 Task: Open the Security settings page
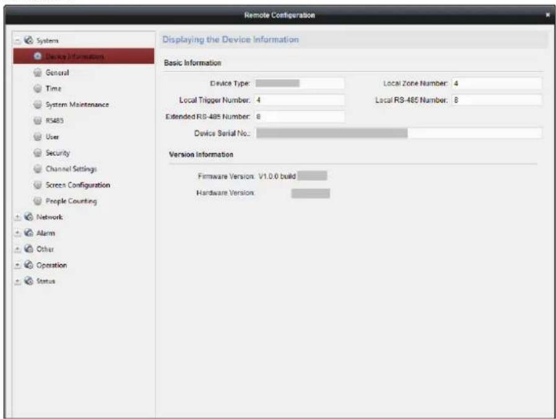tap(58, 153)
